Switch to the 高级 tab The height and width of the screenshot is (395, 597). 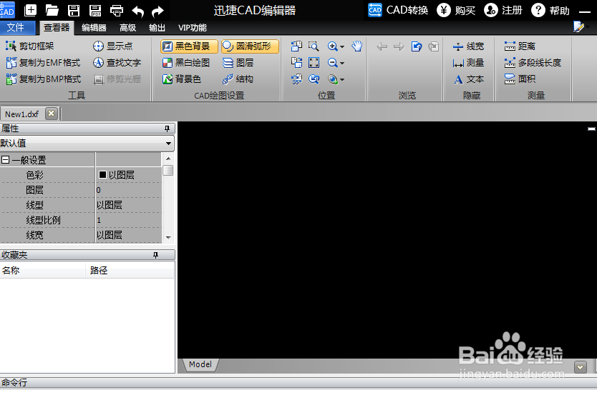pos(127,28)
